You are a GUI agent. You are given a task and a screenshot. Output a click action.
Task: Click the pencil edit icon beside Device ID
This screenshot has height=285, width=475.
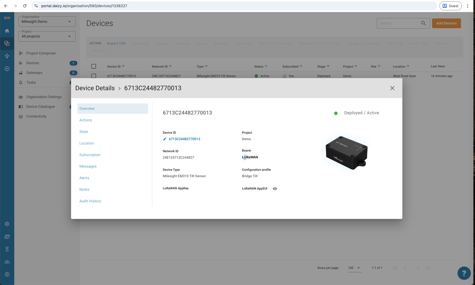(165, 139)
